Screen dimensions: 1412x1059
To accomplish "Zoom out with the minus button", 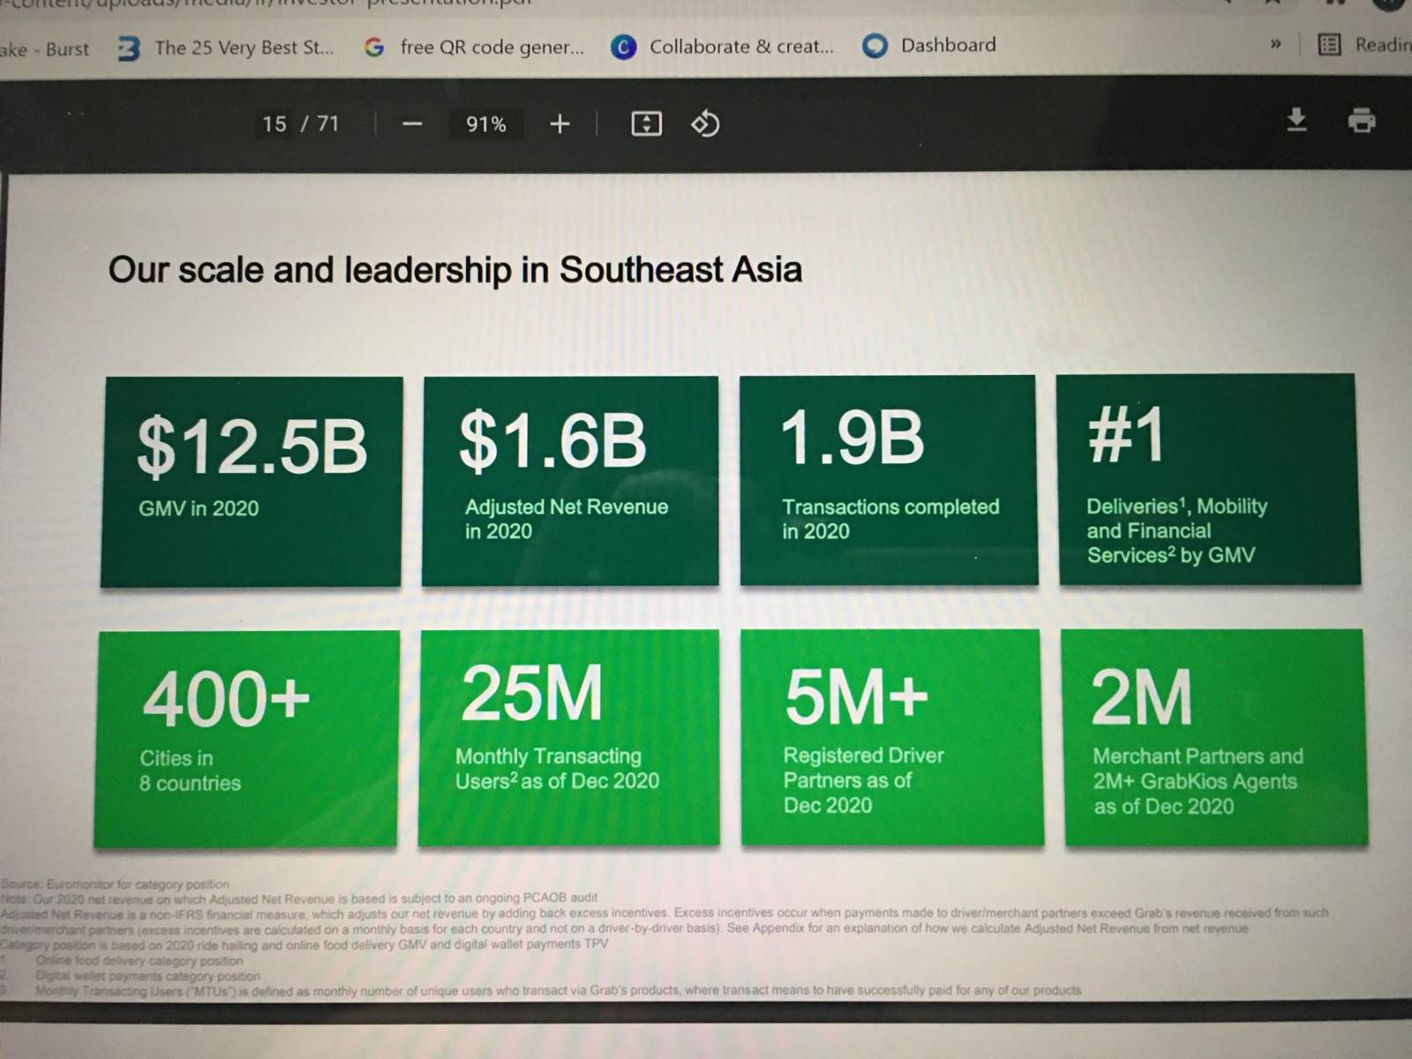I will pyautogui.click(x=412, y=124).
